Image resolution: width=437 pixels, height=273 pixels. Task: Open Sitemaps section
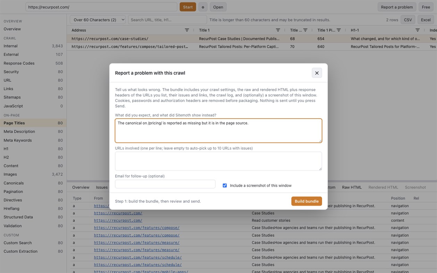[x=33, y=97]
